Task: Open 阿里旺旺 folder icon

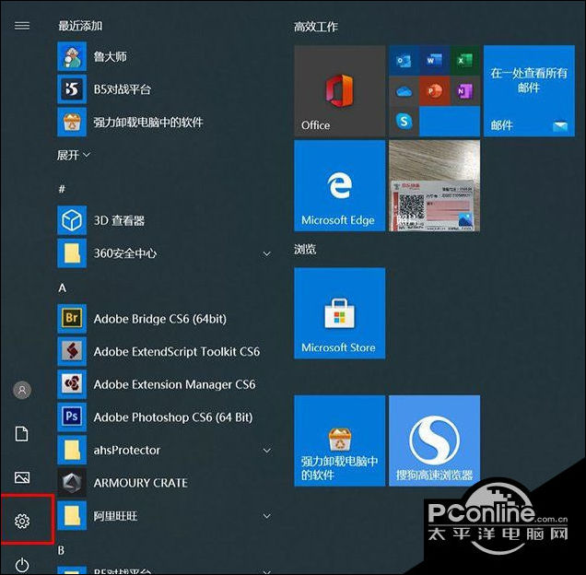Action: [72, 515]
